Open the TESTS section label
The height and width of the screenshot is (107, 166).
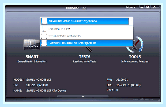pyautogui.click(x=85, y=57)
